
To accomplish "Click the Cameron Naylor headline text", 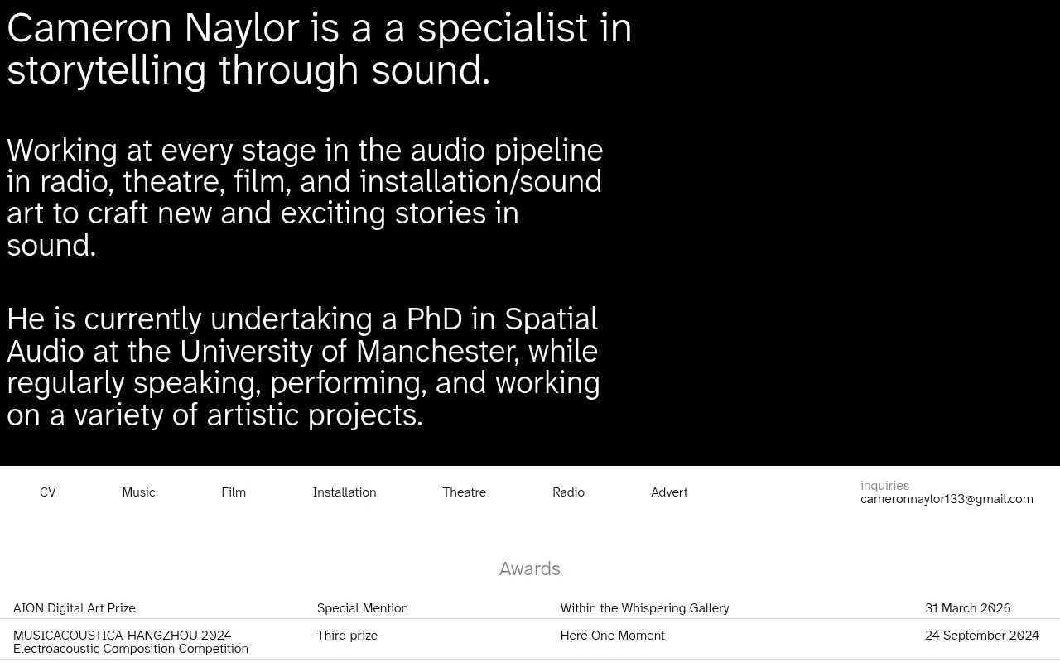I will (x=320, y=49).
